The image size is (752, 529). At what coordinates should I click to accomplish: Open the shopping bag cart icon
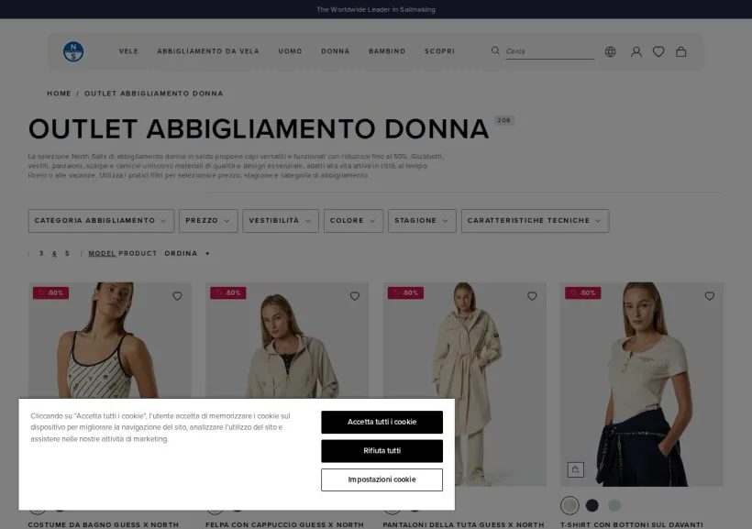681,51
